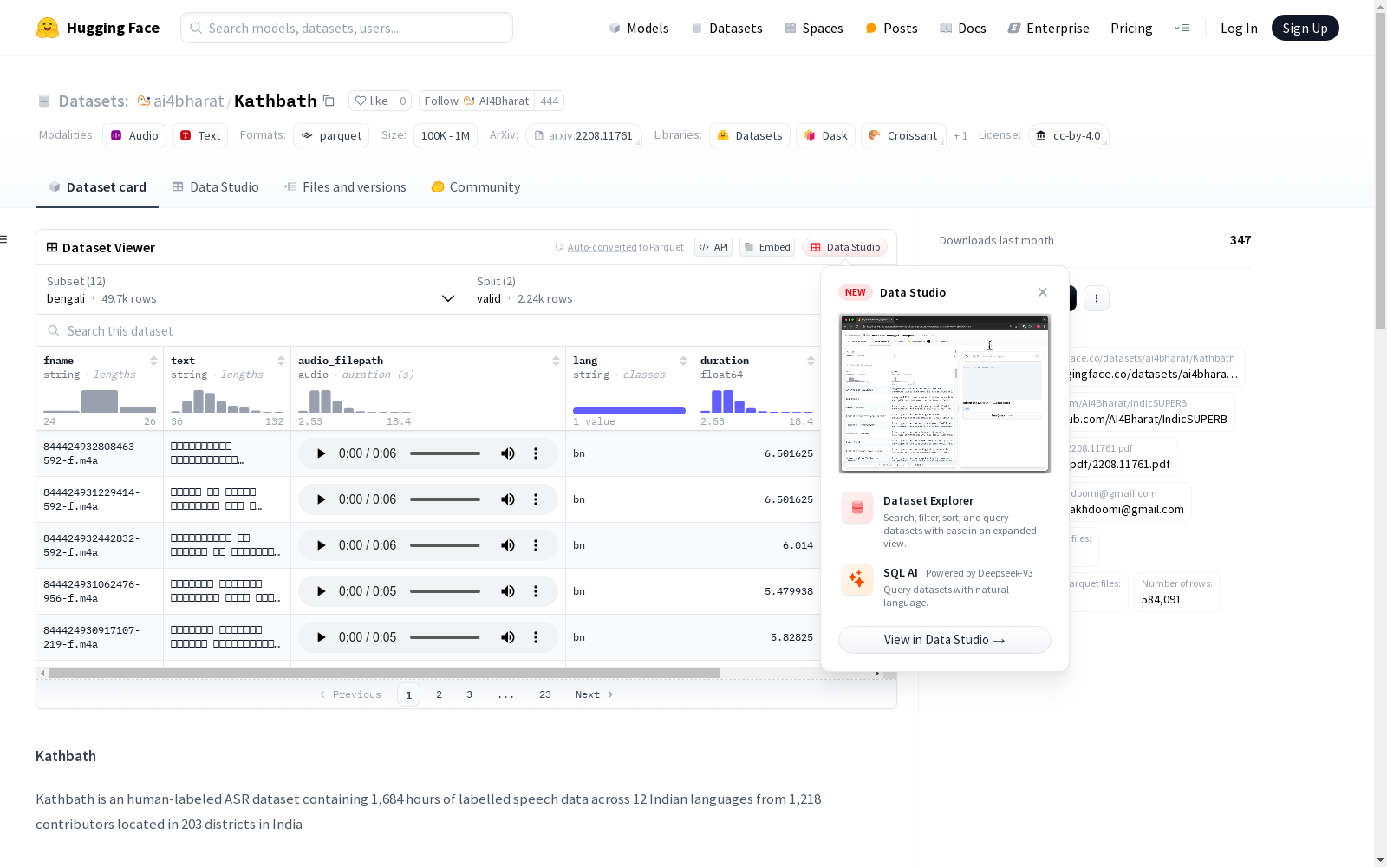Open Posts in the top navigation
This screenshot has width=1387, height=867.
tap(892, 28)
